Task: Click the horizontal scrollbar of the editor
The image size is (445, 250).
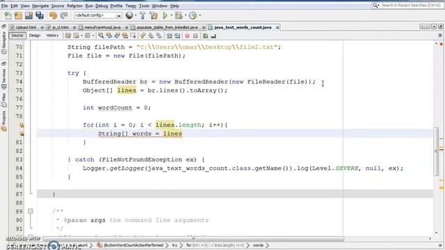Action: pos(193,239)
